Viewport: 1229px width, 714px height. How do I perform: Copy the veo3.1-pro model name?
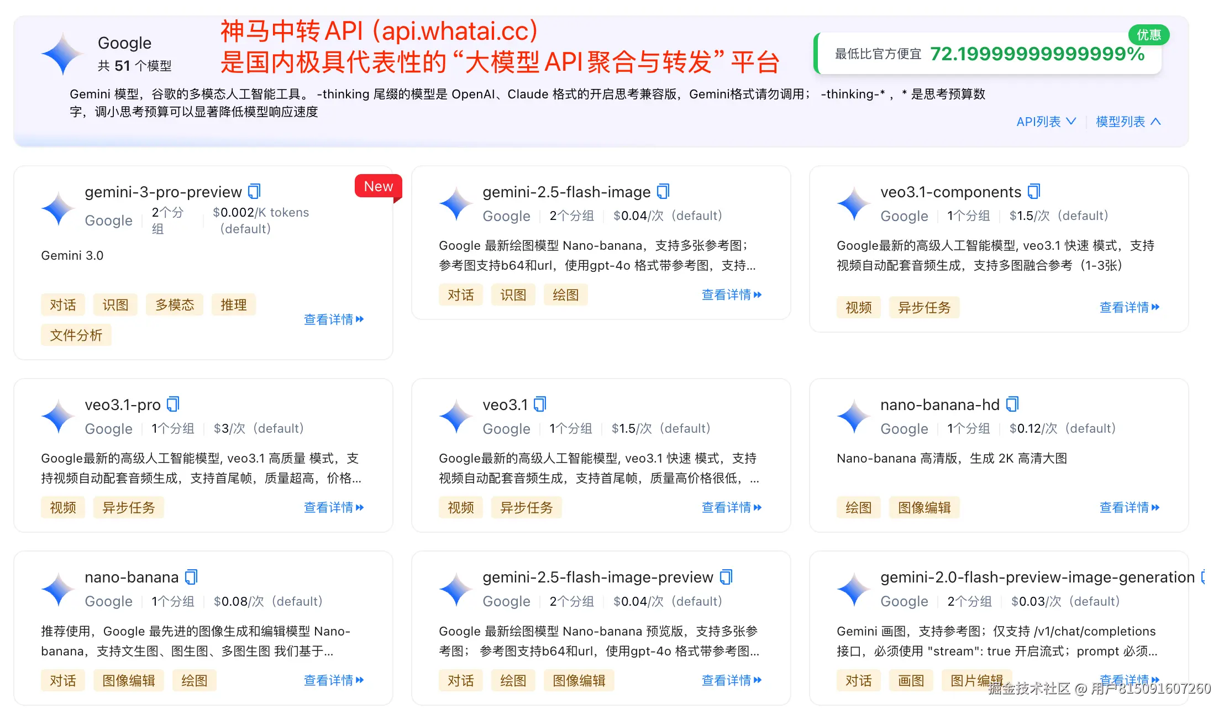click(173, 404)
